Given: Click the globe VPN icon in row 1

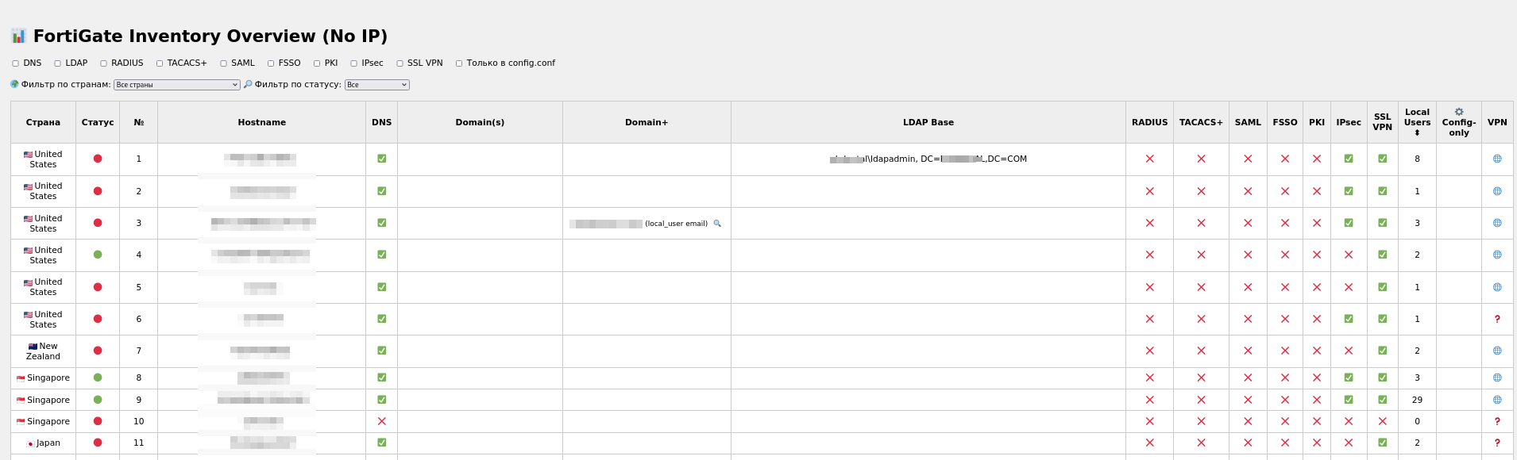Looking at the screenshot, I should (x=1497, y=159).
